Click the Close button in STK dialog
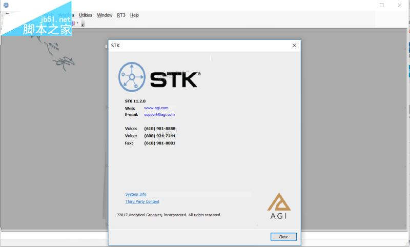Viewport: 410px width, 247px height. click(283, 237)
